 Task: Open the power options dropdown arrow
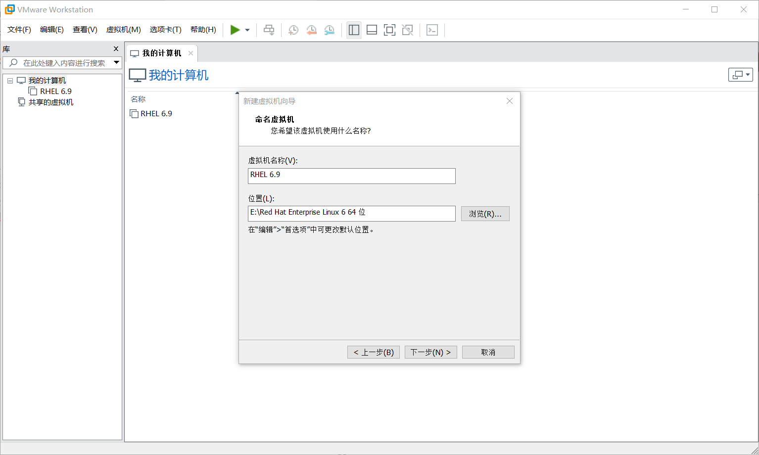click(x=247, y=30)
